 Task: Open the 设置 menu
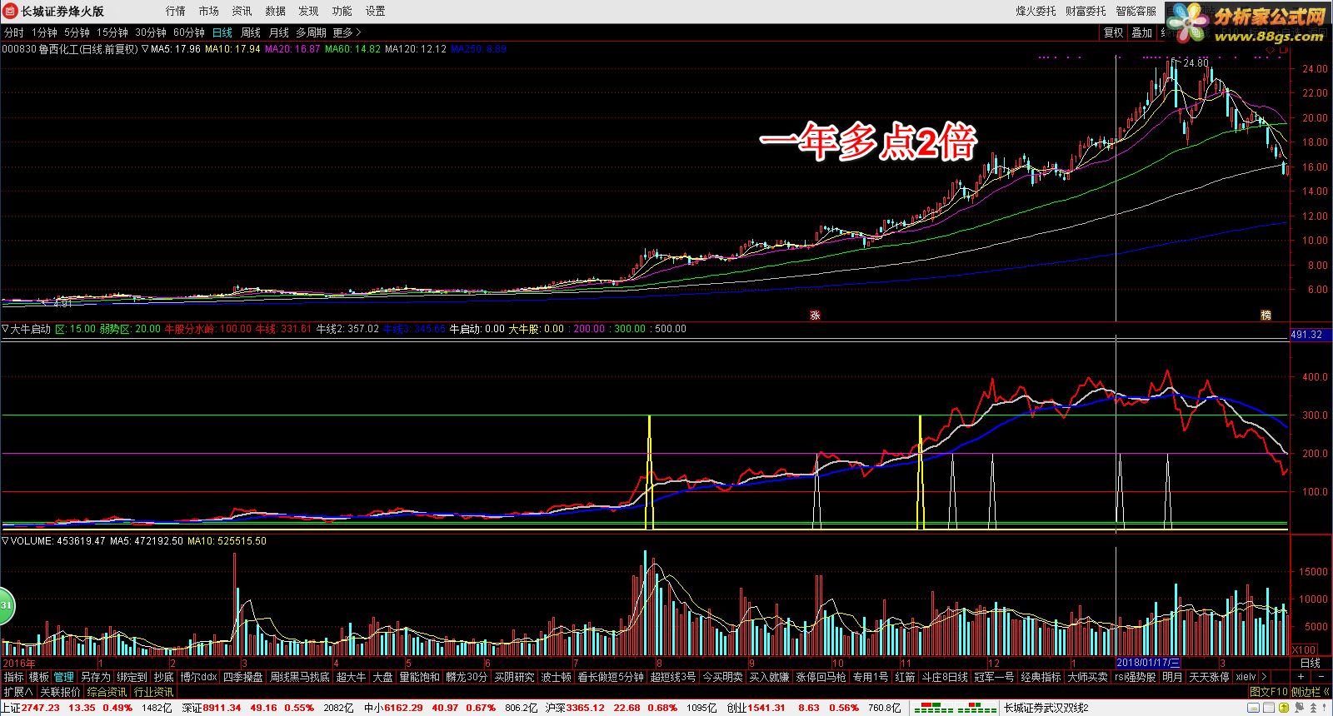375,11
